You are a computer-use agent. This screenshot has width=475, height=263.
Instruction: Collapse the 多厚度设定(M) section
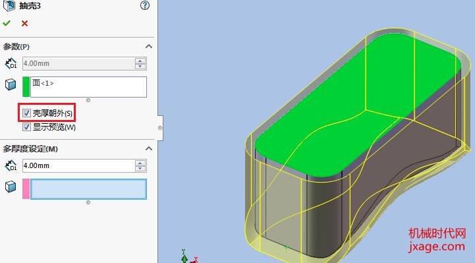click(x=148, y=149)
